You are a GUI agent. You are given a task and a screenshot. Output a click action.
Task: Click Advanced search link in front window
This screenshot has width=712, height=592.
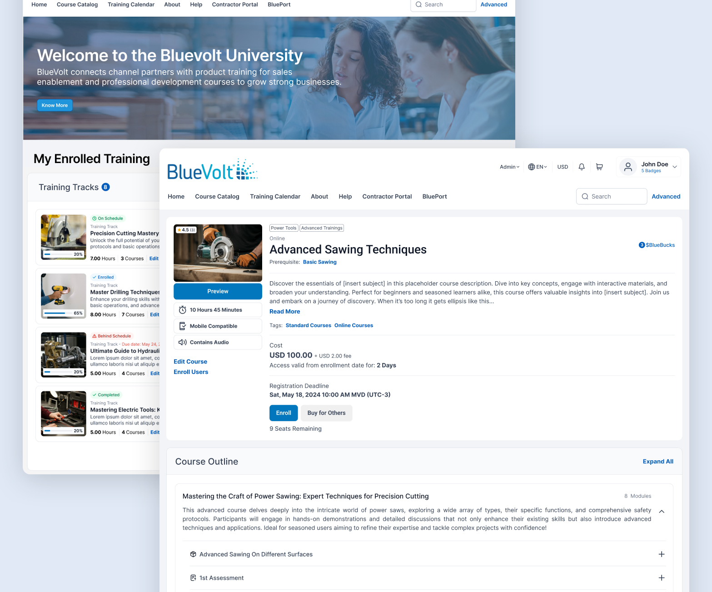click(666, 197)
